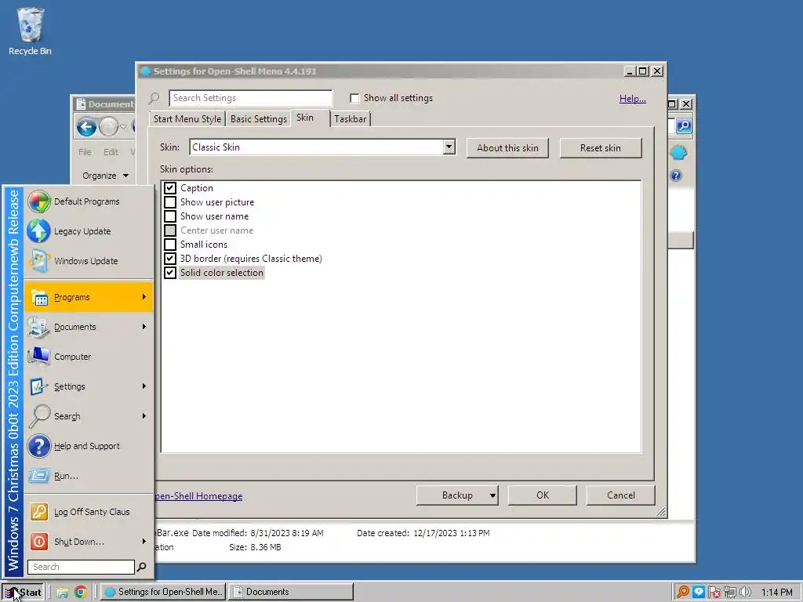
Task: Click the start menu Search box
Action: pyautogui.click(x=81, y=567)
